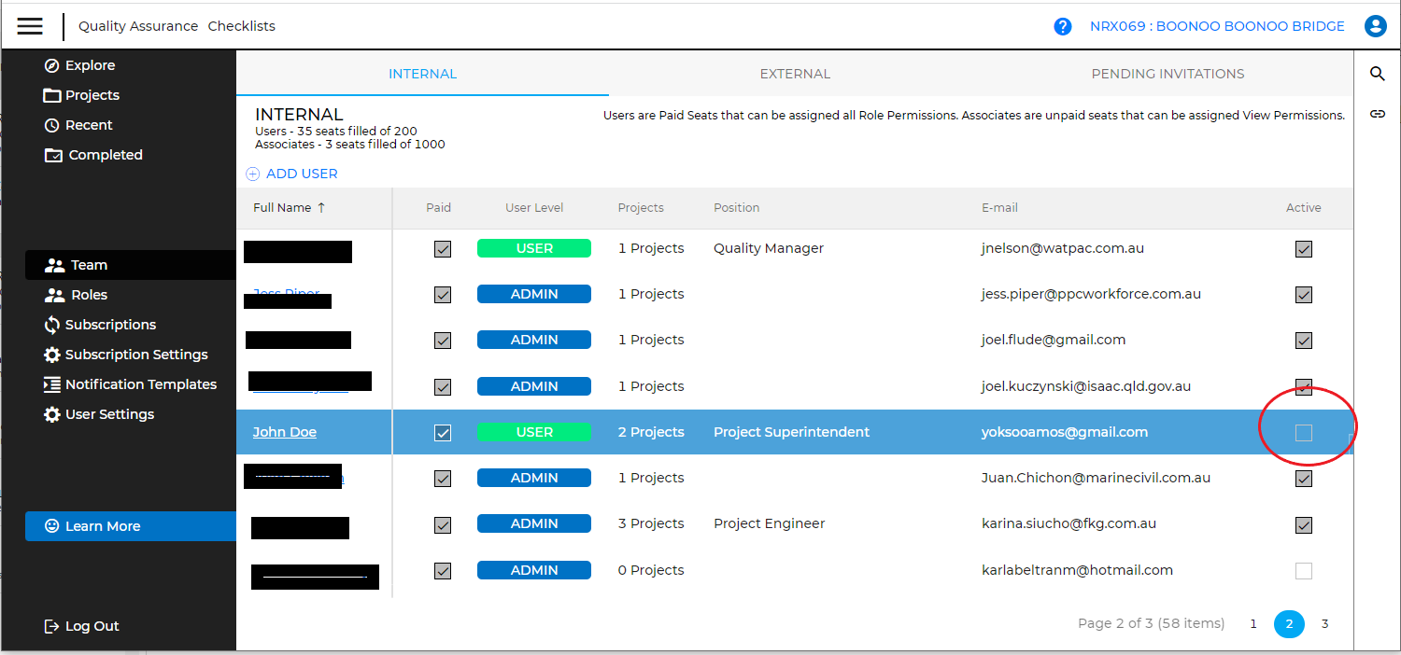Click the 0 Projects cell
This screenshot has height=655, width=1401.
[651, 570]
